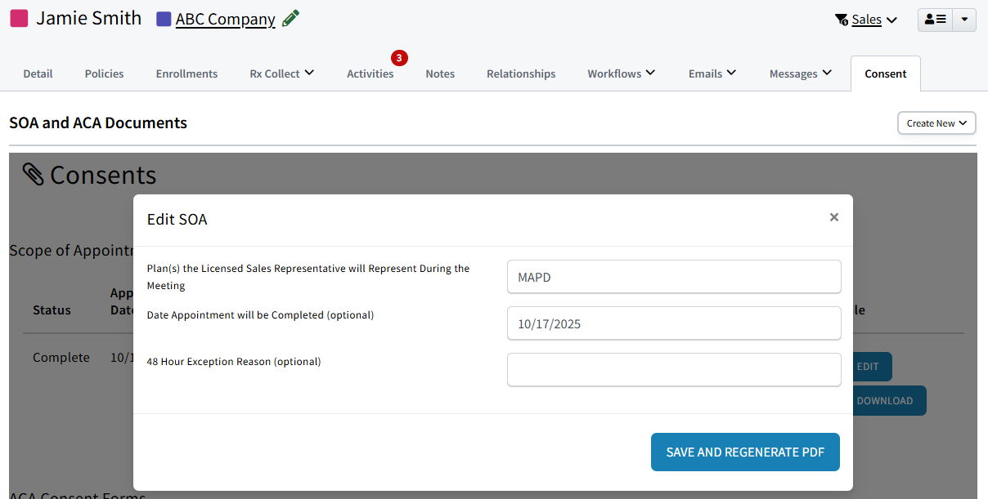Expand the Workflows menu chevron
This screenshot has width=988, height=499.
pyautogui.click(x=650, y=73)
